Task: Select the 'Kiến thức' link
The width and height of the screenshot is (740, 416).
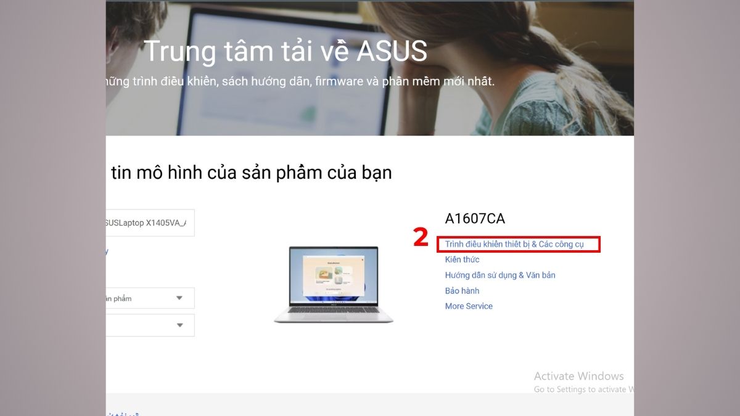Action: pyautogui.click(x=461, y=259)
